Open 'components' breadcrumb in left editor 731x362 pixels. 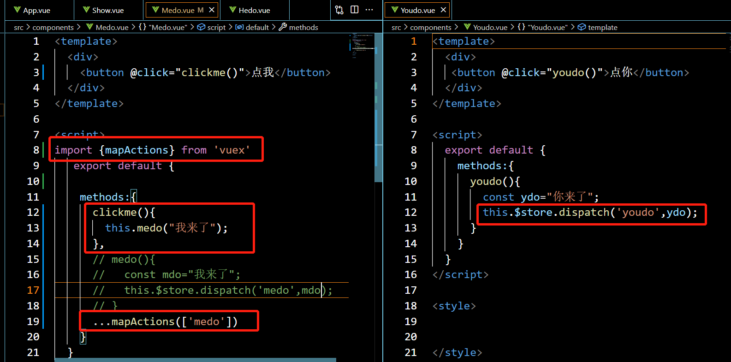(53, 27)
